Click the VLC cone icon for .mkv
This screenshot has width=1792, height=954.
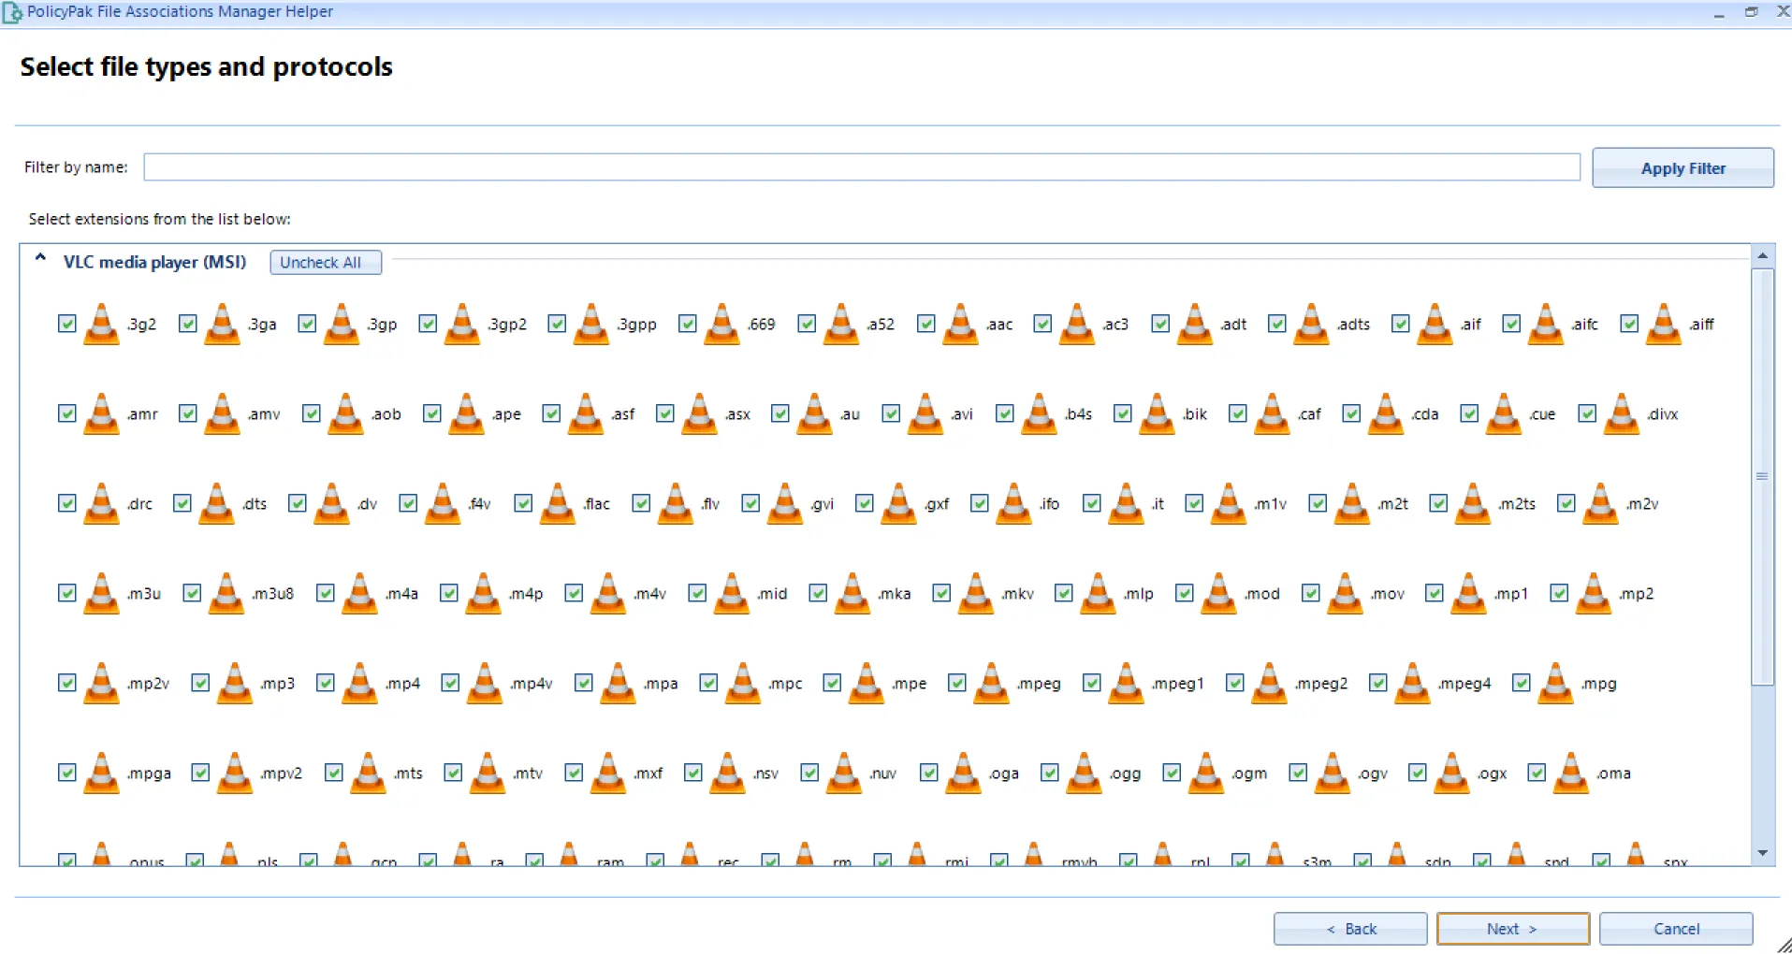click(x=976, y=594)
